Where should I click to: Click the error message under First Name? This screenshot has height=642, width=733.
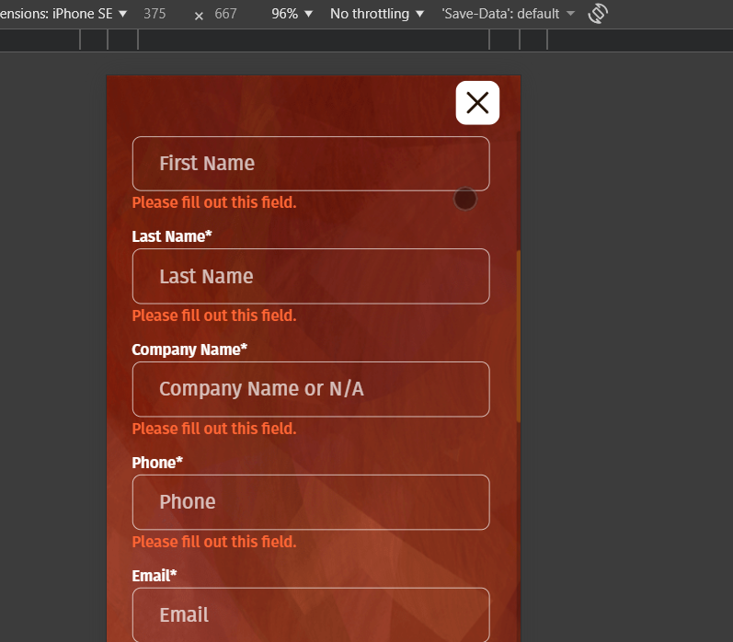(214, 202)
